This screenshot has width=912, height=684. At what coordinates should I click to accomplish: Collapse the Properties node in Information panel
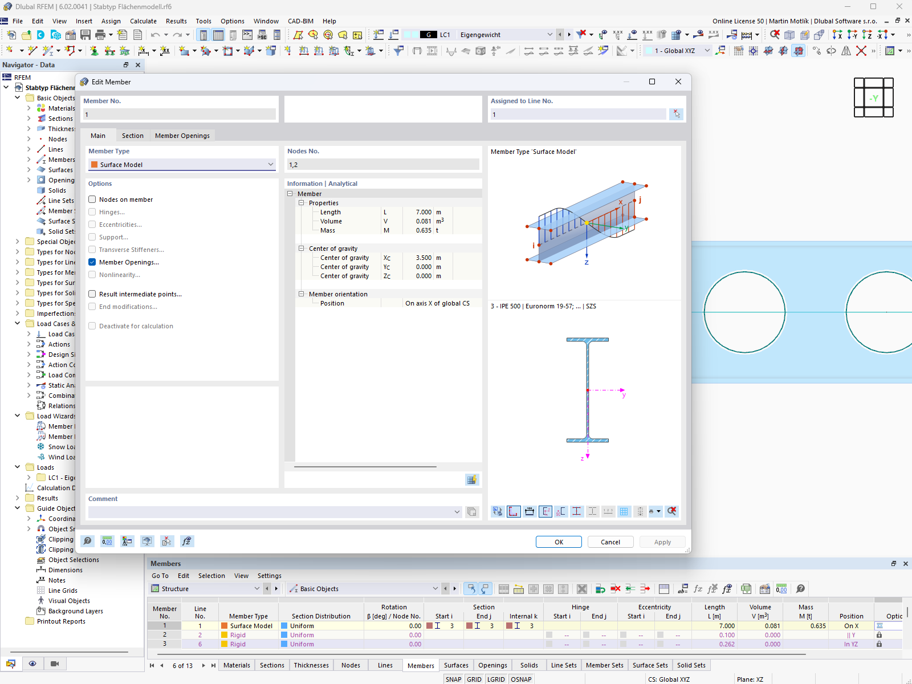tap(302, 203)
